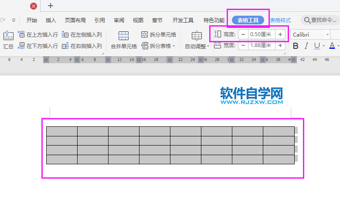340x217 pixels.
Task: Switch to the 开始 tab
Action: click(x=32, y=20)
